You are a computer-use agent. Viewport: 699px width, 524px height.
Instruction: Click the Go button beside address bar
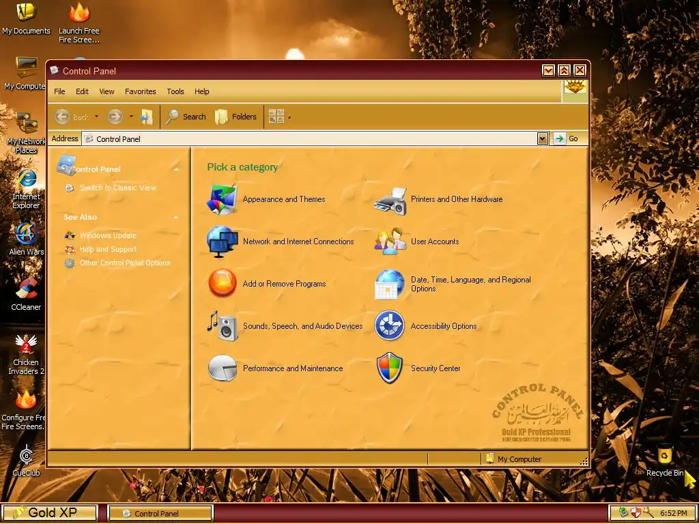(567, 139)
